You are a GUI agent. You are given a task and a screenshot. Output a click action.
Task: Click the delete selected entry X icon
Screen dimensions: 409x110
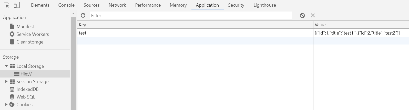point(313,15)
